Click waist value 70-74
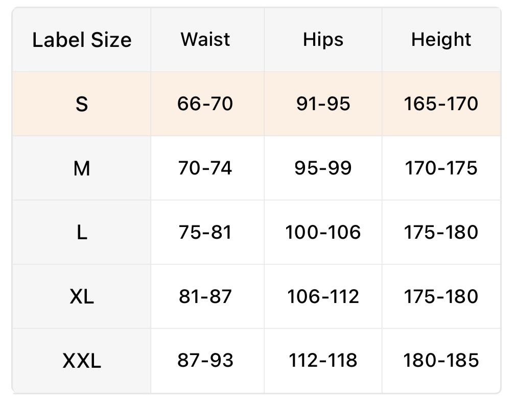 [x=205, y=168]
